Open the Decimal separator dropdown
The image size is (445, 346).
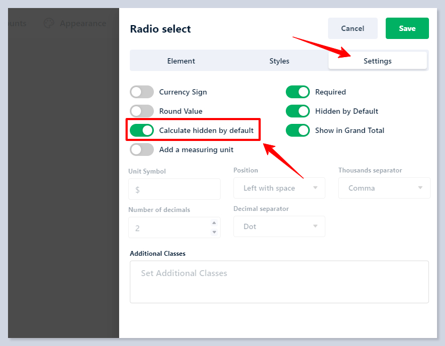279,226
